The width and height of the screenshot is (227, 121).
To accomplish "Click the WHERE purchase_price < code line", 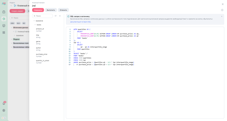I will [104, 62].
